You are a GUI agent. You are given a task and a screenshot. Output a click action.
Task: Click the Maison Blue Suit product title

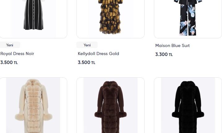click(172, 45)
